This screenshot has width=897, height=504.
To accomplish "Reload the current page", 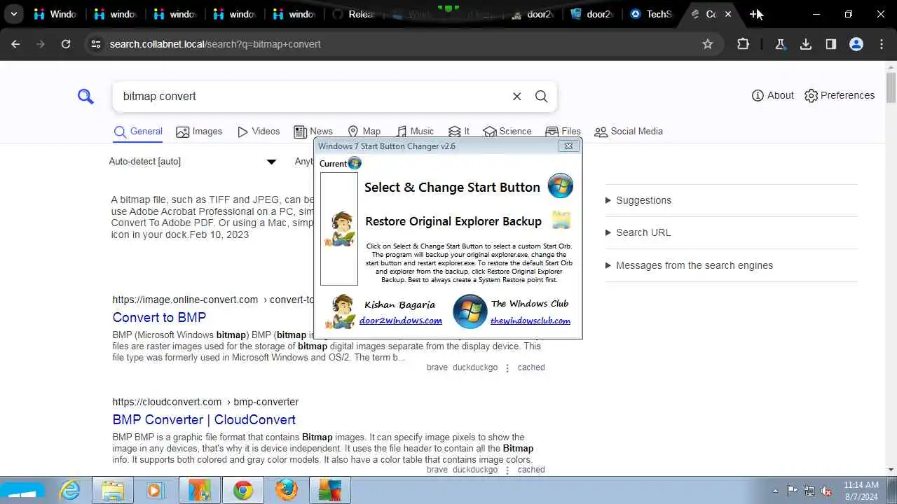I will click(x=66, y=44).
